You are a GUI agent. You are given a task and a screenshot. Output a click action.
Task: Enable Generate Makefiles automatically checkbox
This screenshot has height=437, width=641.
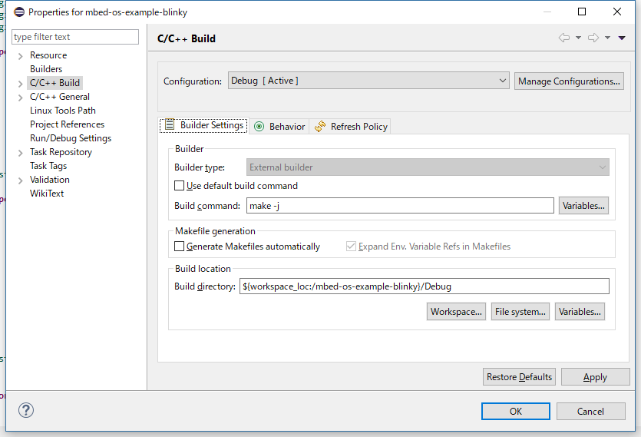[x=179, y=247]
